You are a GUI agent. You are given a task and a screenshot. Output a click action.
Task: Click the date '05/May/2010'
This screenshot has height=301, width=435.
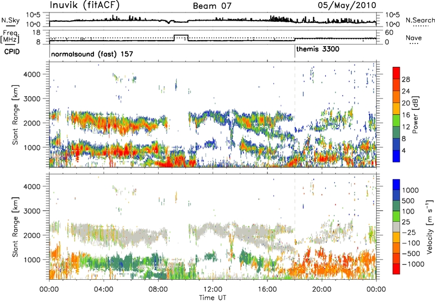[347, 5]
